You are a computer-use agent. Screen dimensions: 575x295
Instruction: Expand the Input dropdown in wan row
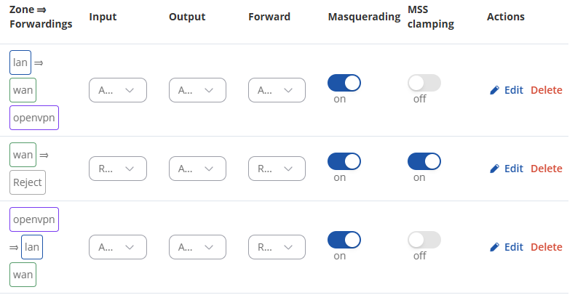click(118, 169)
